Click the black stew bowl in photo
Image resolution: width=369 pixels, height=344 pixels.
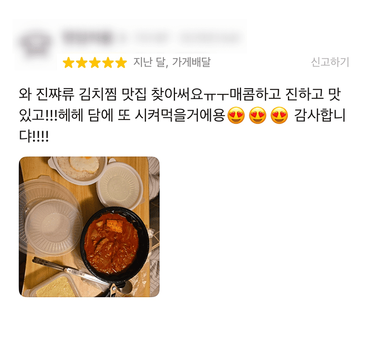pos(115,244)
